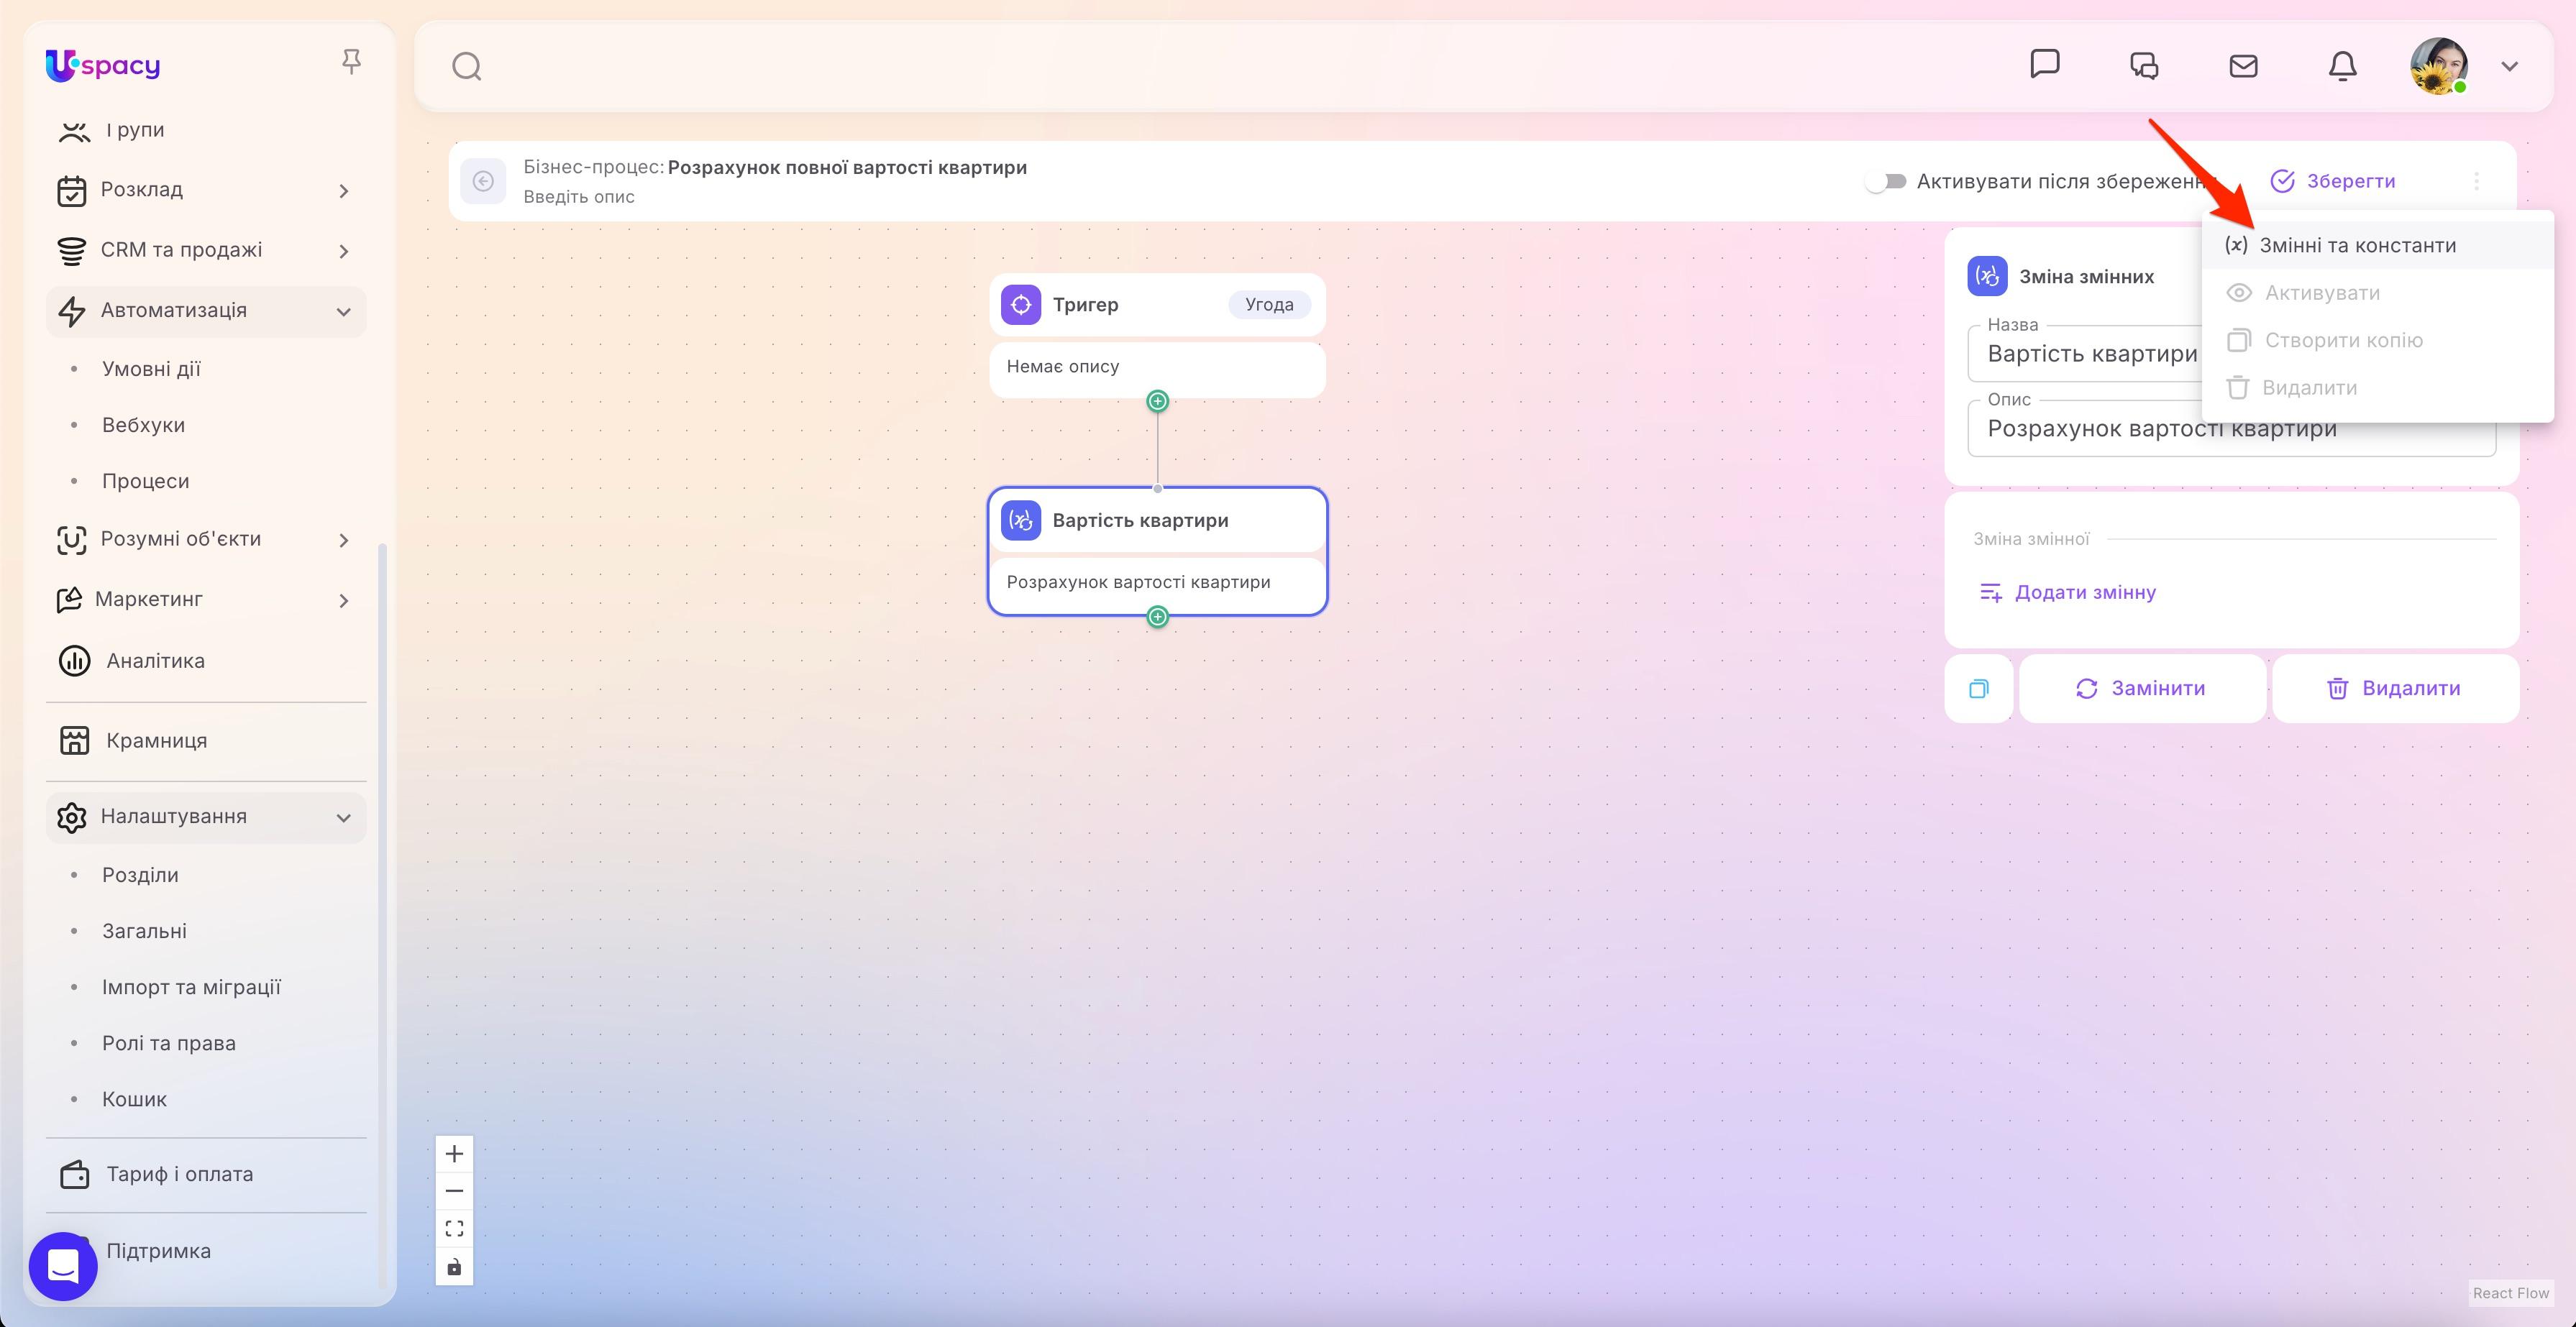The width and height of the screenshot is (2576, 1327).
Task: Open the Групи sidebar item
Action: pyautogui.click(x=135, y=130)
